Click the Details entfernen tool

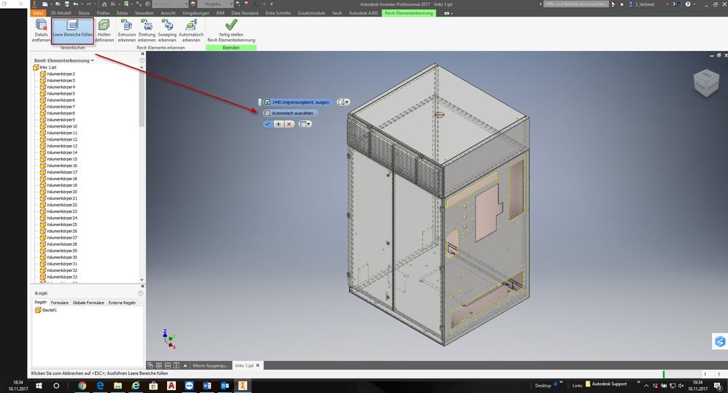click(41, 31)
